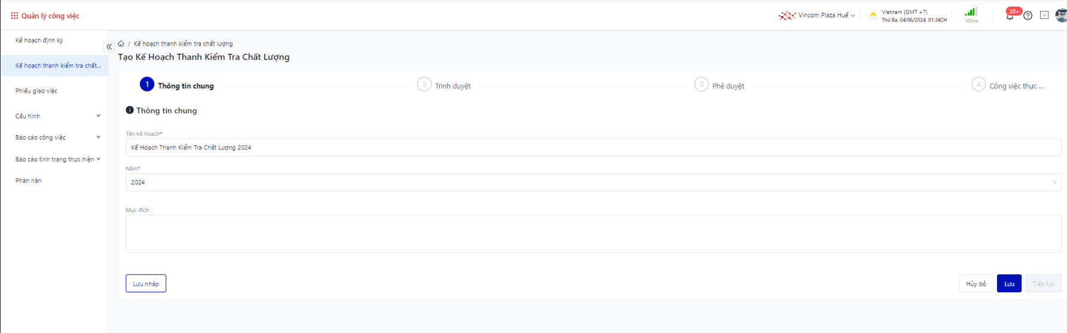
Task: Collapse the sidebar with double-chevron icon
Action: [x=109, y=47]
